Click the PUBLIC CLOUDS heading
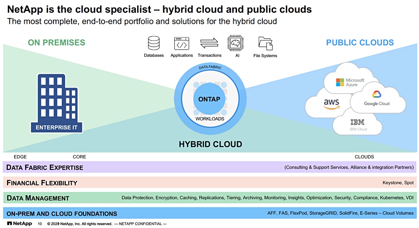419x228 pixels. [360, 42]
